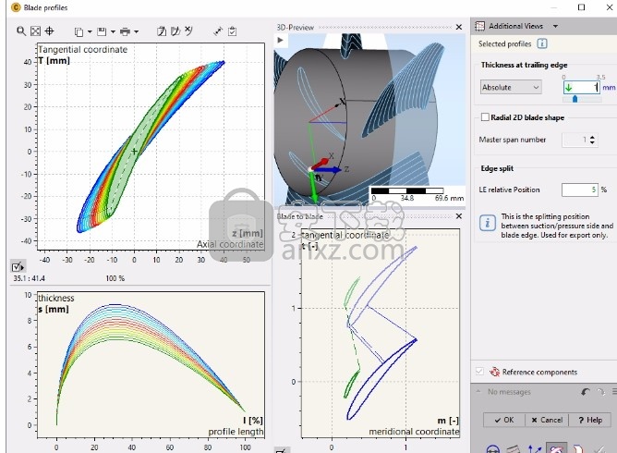The image size is (617, 453).
Task: Play the 3D-Preview animation
Action: pos(280,40)
